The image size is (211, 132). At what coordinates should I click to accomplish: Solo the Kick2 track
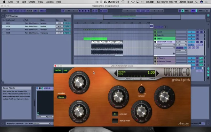(197, 32)
